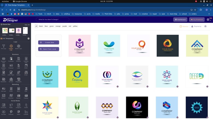Choose the Instagram social media icon
The image size is (213, 119).
pos(18,105)
